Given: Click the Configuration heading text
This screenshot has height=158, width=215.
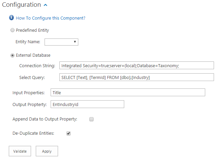Looking at the screenshot, I should 22,5.
